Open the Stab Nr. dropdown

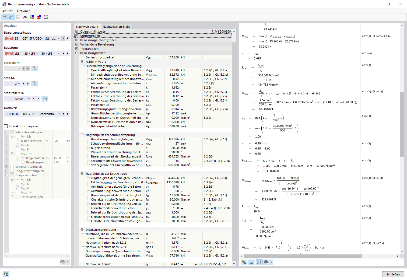pos(19,84)
